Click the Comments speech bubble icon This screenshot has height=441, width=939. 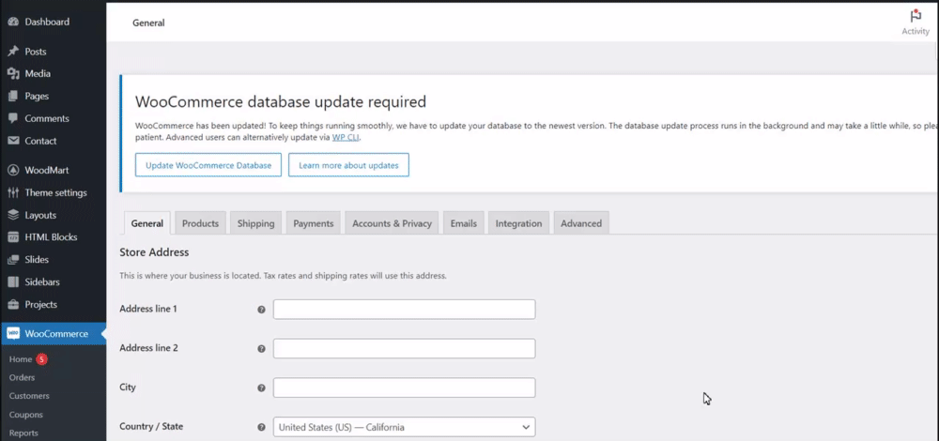coord(13,118)
